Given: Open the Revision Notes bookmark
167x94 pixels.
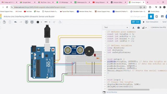Looking at the screenshot, I should [85, 11].
